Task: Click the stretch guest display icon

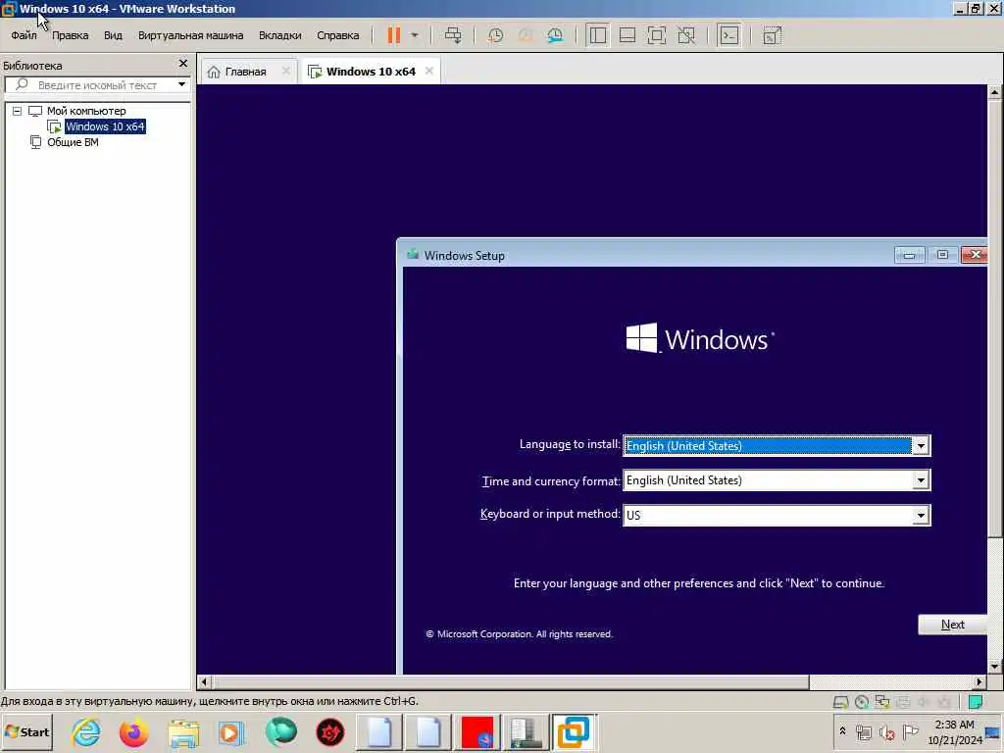Action: pyautogui.click(x=773, y=35)
